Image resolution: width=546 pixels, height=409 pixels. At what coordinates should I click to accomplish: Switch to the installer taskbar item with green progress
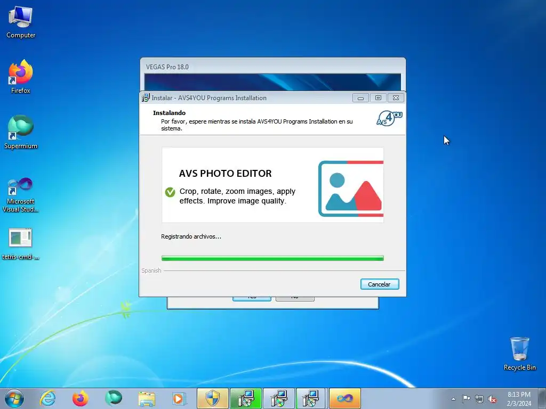click(x=246, y=398)
